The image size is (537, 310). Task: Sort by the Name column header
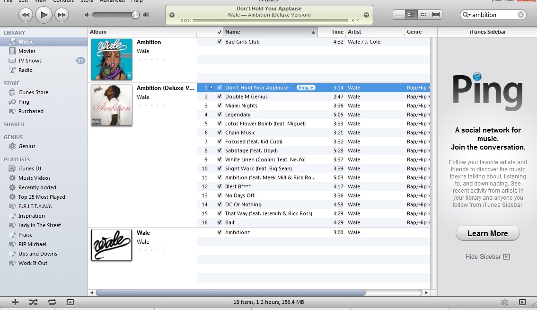[x=270, y=32]
